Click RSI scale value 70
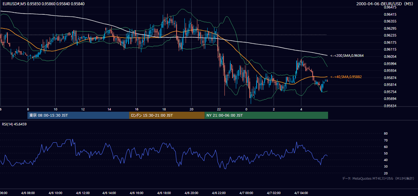418x196 pixels. coord(386,140)
